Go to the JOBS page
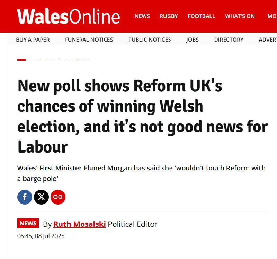The height and width of the screenshot is (259, 277). coord(193,40)
